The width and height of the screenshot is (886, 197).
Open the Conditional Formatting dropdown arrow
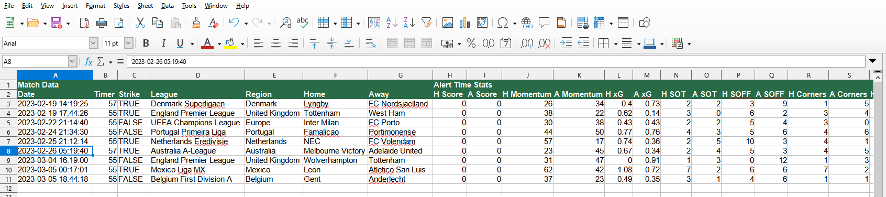(x=689, y=43)
